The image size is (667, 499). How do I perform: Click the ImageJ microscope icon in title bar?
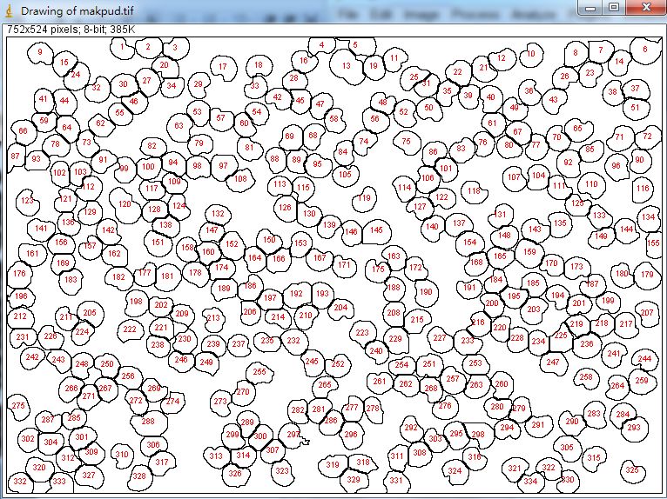pos(9,11)
